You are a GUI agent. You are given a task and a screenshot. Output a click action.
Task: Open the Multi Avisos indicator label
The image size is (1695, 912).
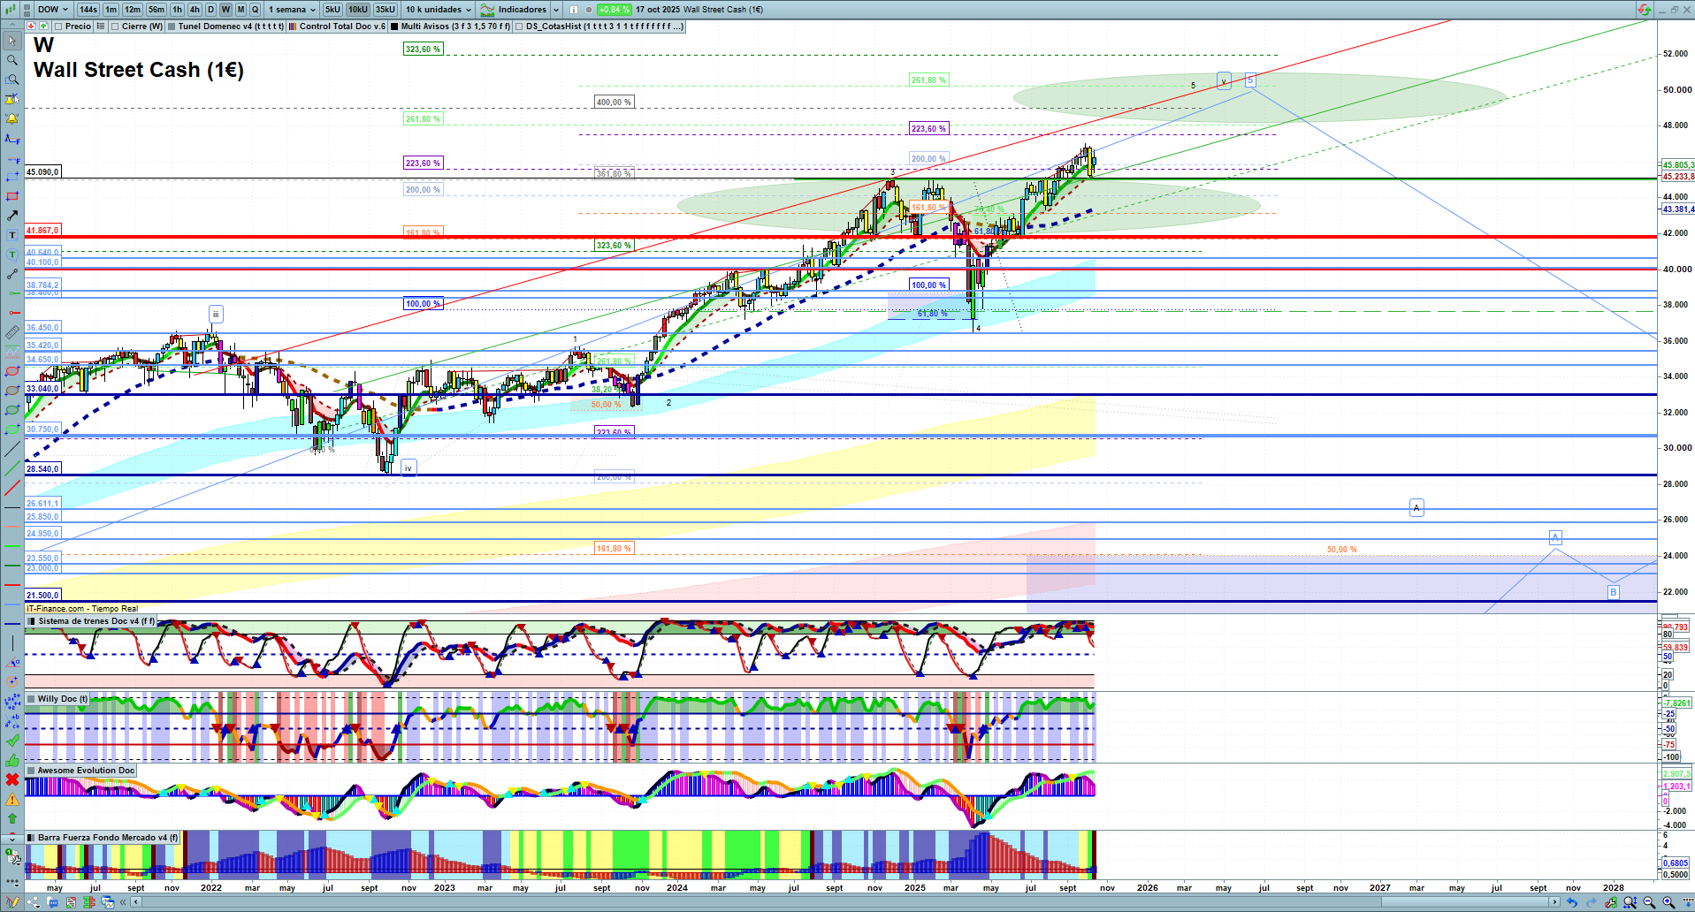455,27
